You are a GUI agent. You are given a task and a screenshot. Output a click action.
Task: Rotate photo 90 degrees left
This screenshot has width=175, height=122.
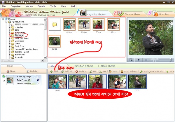[x=93, y=72]
